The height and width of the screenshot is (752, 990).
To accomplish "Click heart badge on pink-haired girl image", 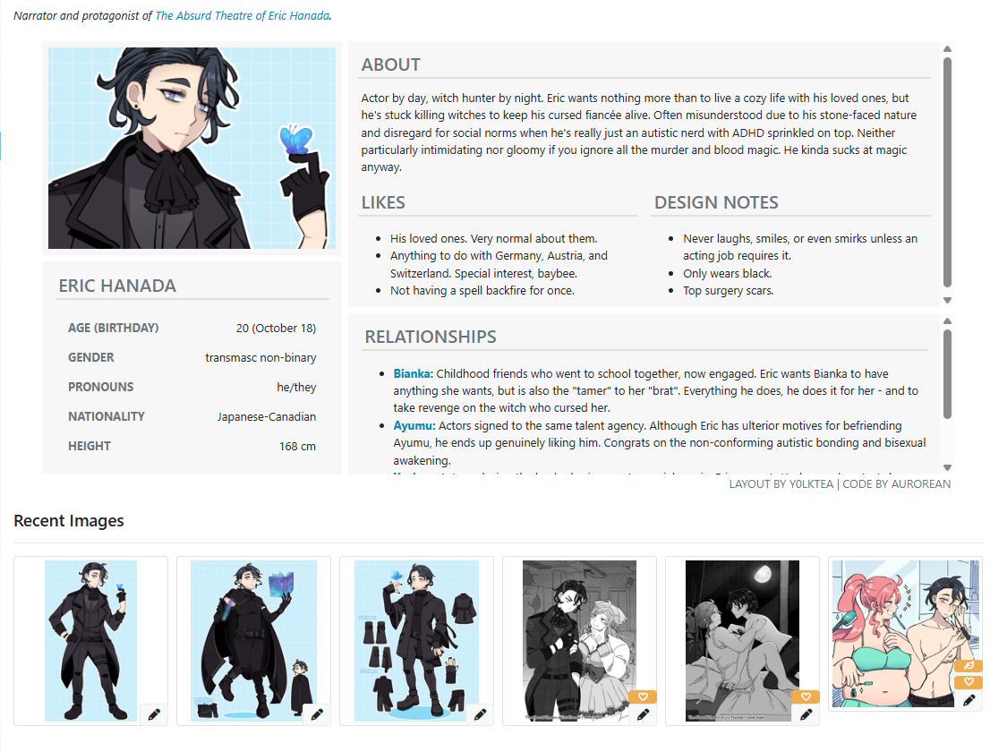I will point(969,682).
